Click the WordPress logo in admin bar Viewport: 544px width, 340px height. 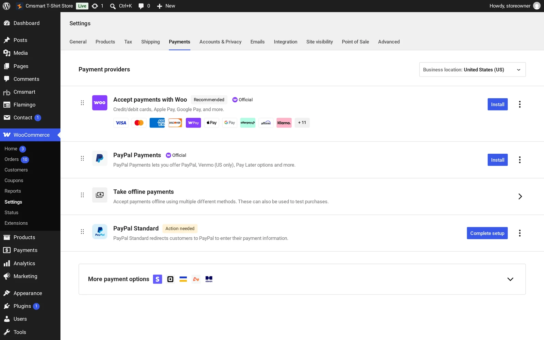(x=6, y=6)
